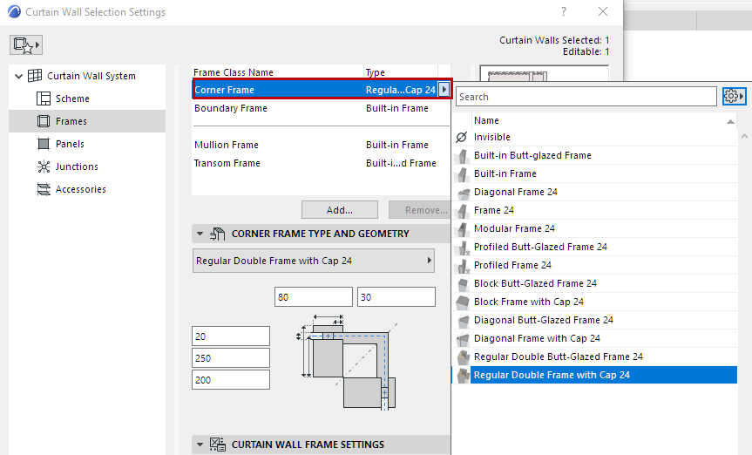The width and height of the screenshot is (752, 455).
Task: Click the Diagonal Frame with Cap 24 icon
Action: click(463, 339)
